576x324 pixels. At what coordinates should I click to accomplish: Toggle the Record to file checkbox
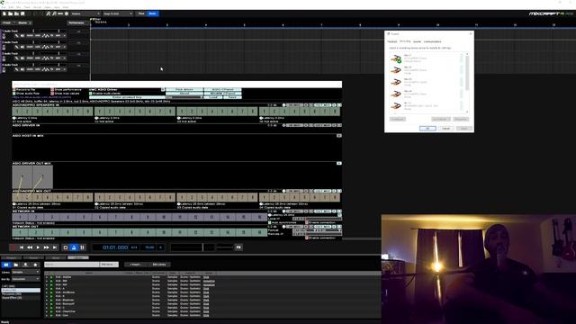[14, 90]
